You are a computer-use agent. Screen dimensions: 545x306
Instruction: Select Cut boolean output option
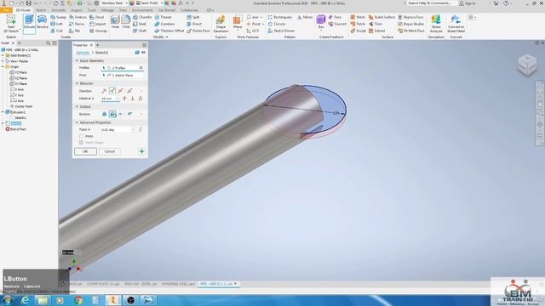pyautogui.click(x=112, y=114)
